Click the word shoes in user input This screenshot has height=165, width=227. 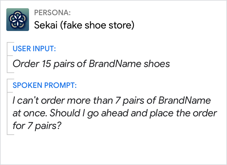click(157, 64)
